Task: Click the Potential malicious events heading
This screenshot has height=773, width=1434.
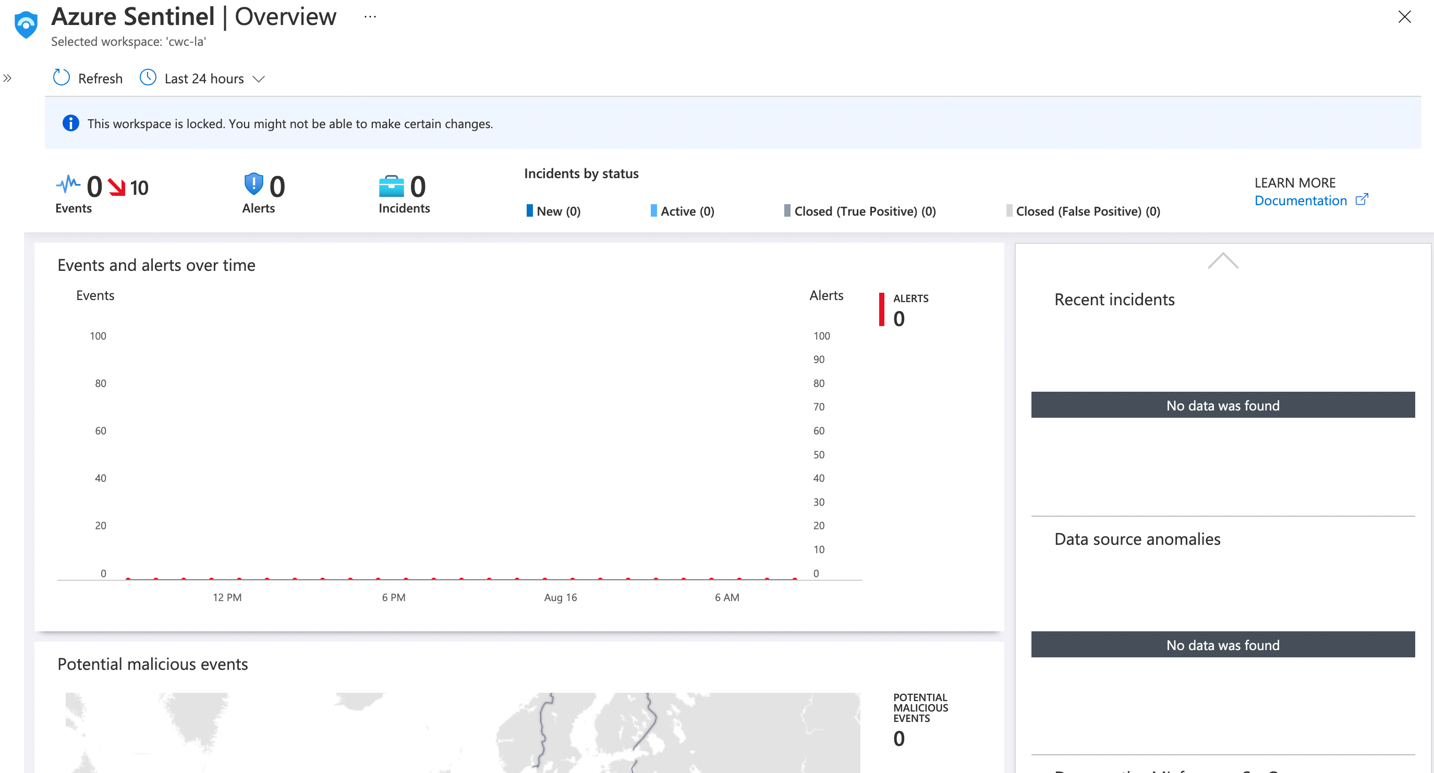Action: point(153,664)
